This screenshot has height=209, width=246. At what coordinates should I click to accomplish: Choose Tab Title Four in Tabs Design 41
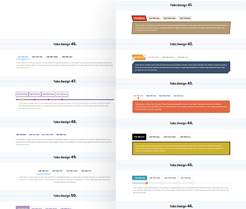[x=185, y=18]
